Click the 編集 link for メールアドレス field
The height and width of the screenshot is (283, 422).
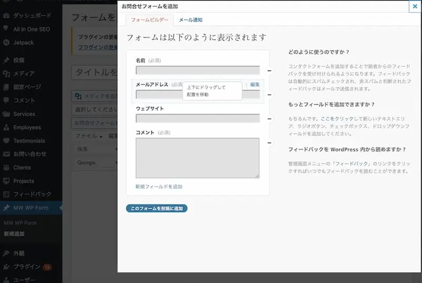point(254,84)
